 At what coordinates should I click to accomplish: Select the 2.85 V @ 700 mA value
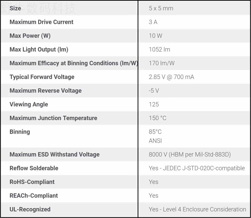pos(171,77)
